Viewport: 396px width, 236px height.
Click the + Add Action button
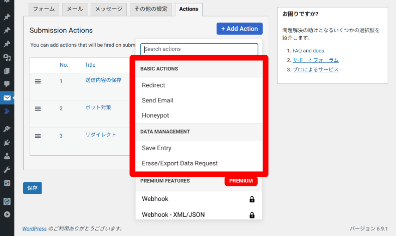(x=240, y=29)
